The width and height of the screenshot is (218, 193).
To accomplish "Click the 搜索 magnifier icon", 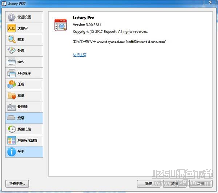I will point(12,39).
